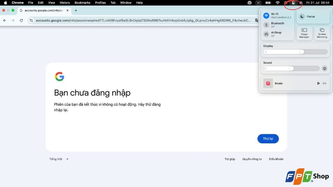Open the History menu
Screen dimensions: 333x187
(65, 3)
